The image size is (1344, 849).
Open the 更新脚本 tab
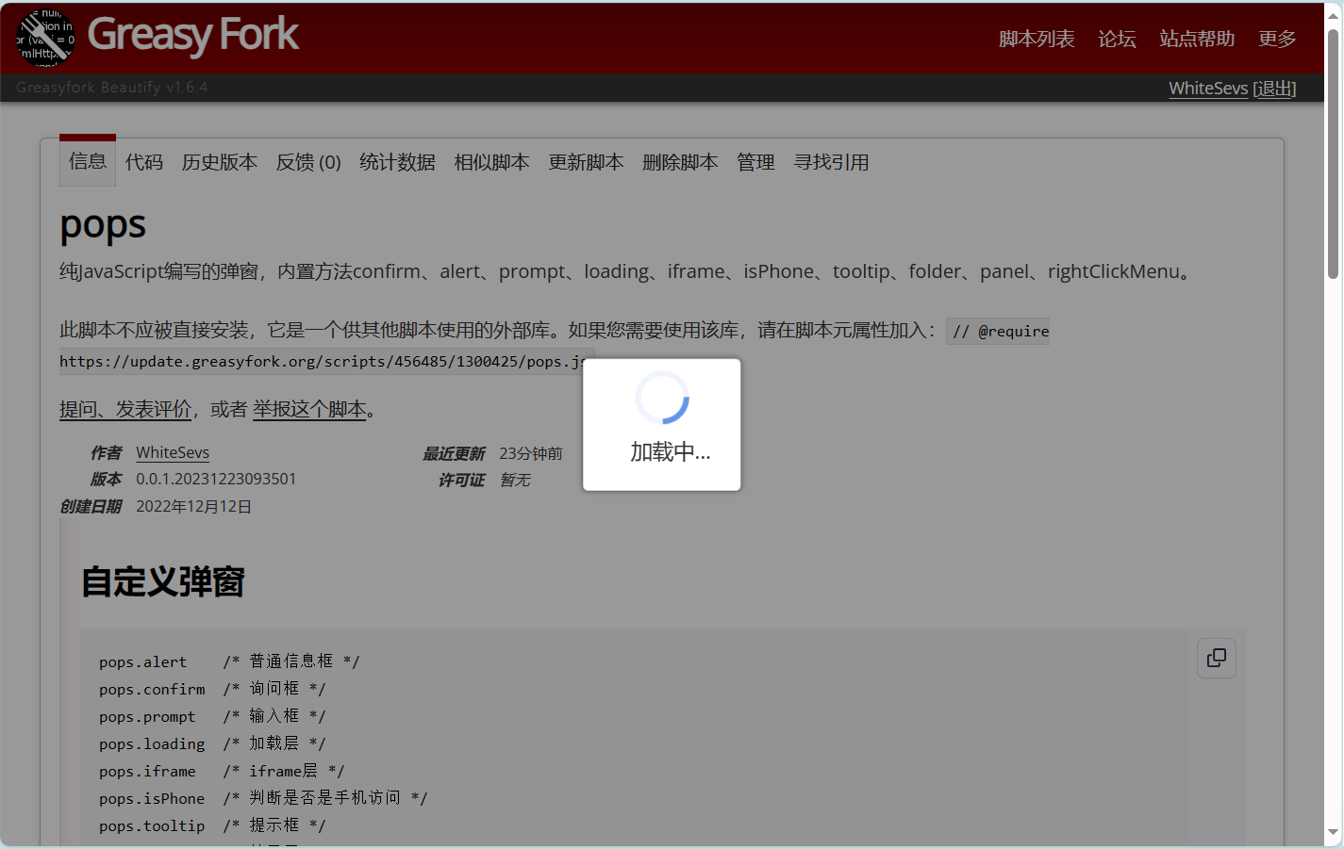[586, 162]
